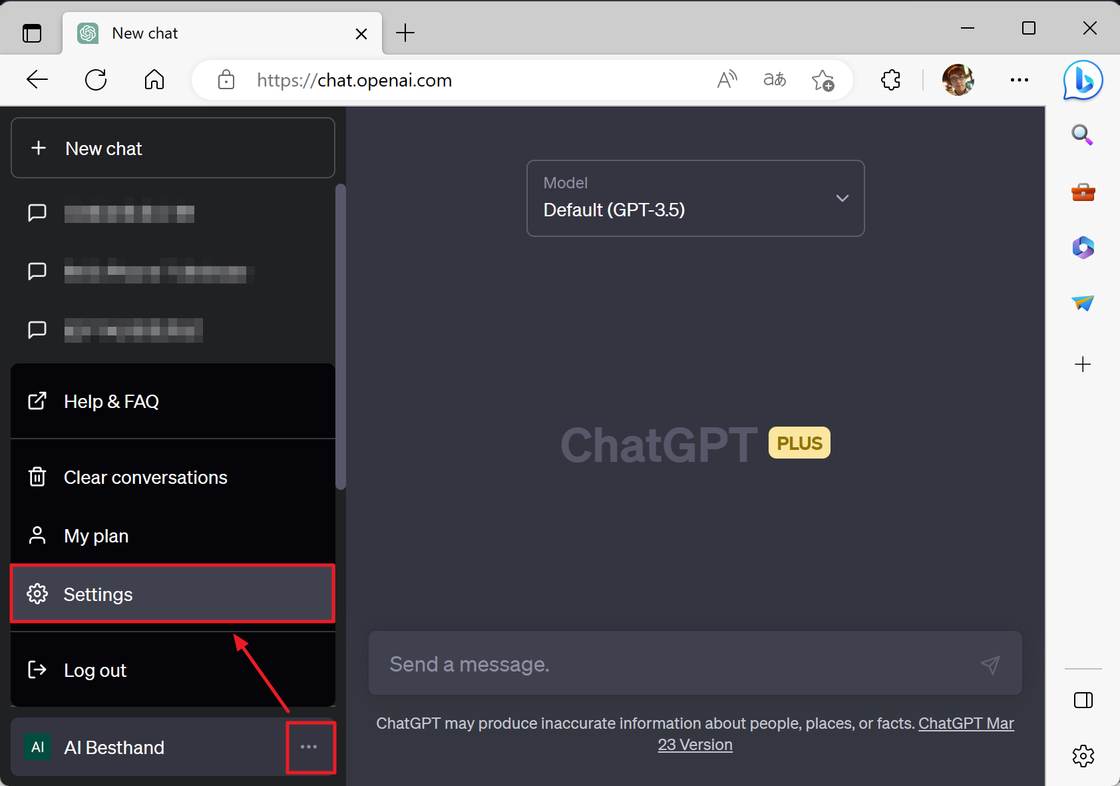Screen dimensions: 1120x786
Task: View site information lock icon
Action: click(226, 80)
